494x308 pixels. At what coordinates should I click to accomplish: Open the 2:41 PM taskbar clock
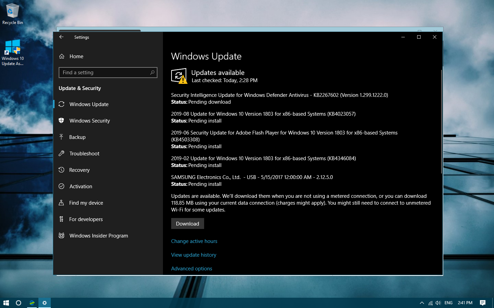click(465, 303)
